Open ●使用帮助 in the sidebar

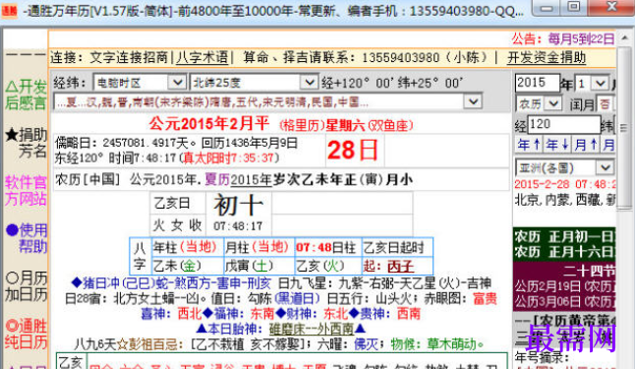point(26,238)
